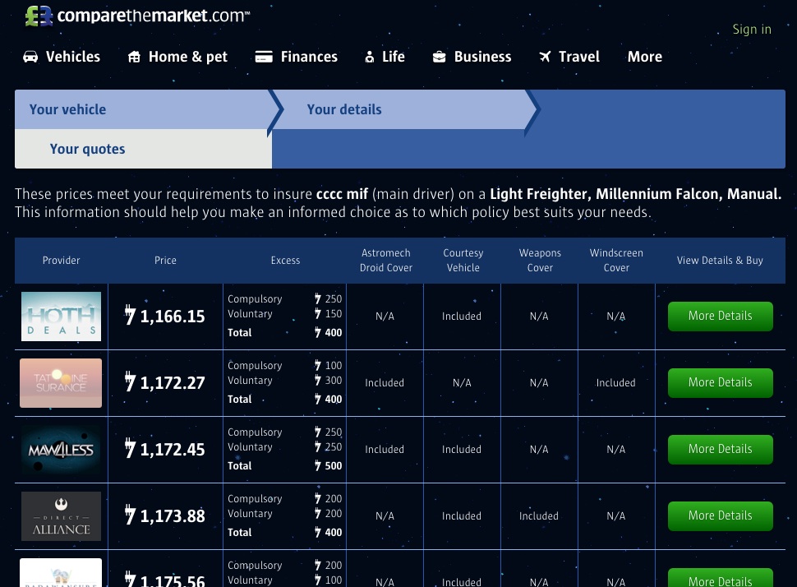Open the Hoth Deals provider logo
Image resolution: width=797 pixels, height=587 pixels.
(61, 316)
